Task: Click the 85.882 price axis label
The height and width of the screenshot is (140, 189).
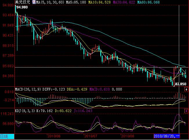Action: point(8,66)
